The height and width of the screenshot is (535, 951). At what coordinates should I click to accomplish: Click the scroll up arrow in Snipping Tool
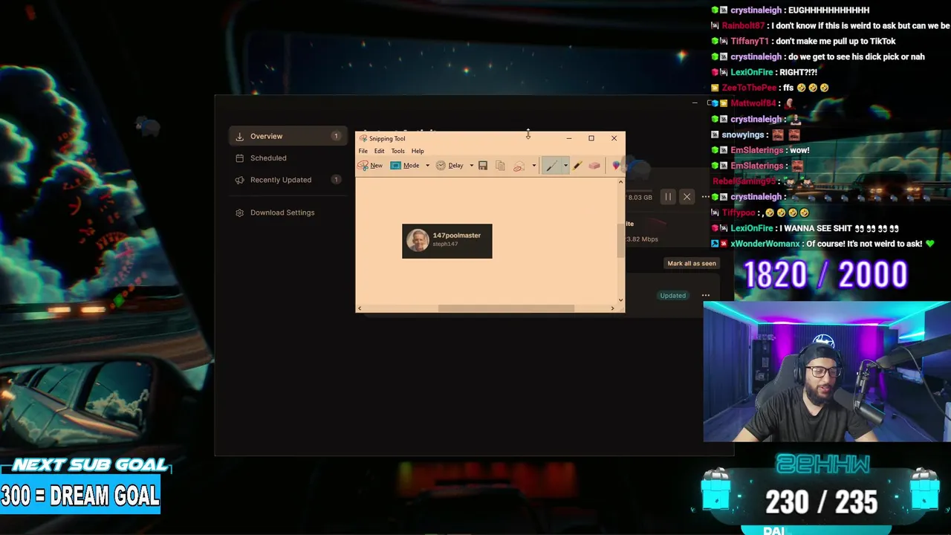point(620,182)
